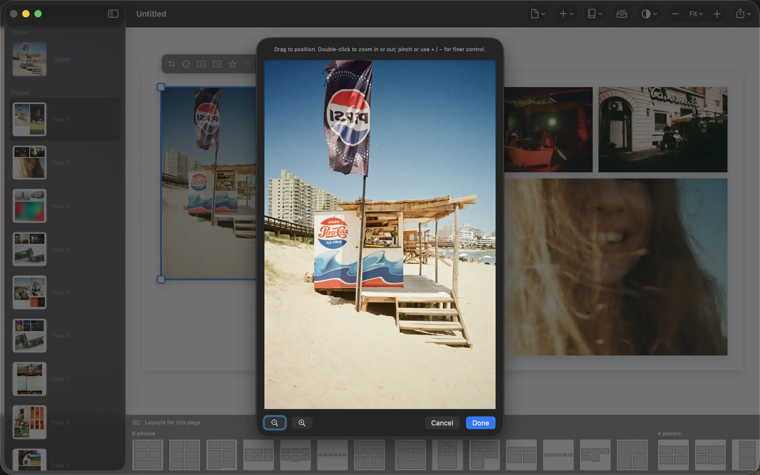This screenshot has width=760, height=475.
Task: Click the undo arrow in the floating toolbar
Action: (x=248, y=64)
